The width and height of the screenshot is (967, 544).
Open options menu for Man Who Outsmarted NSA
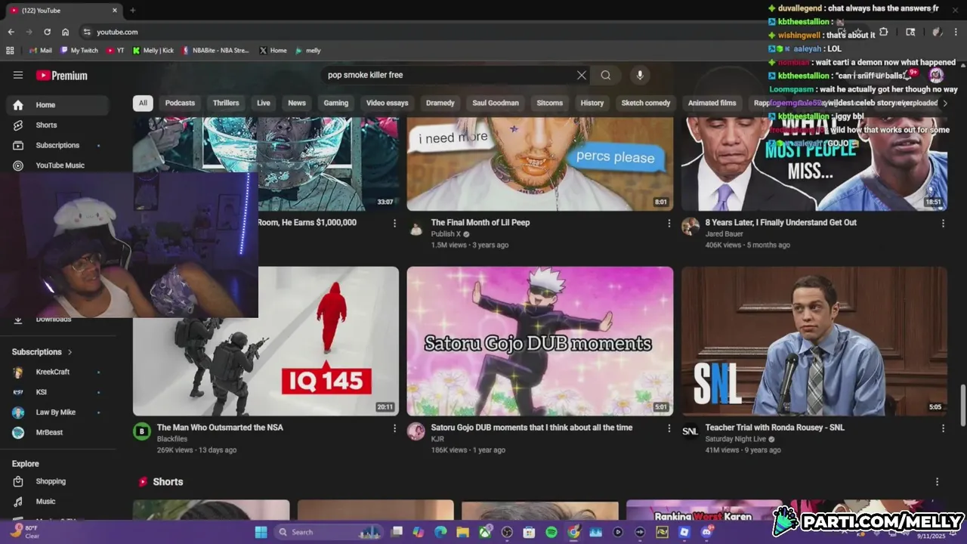click(x=394, y=428)
